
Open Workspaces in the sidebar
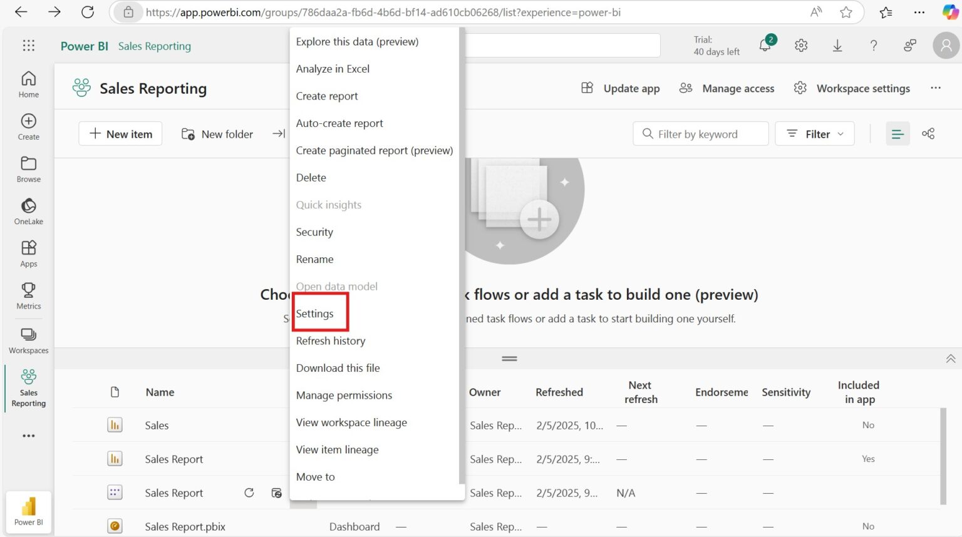click(29, 340)
